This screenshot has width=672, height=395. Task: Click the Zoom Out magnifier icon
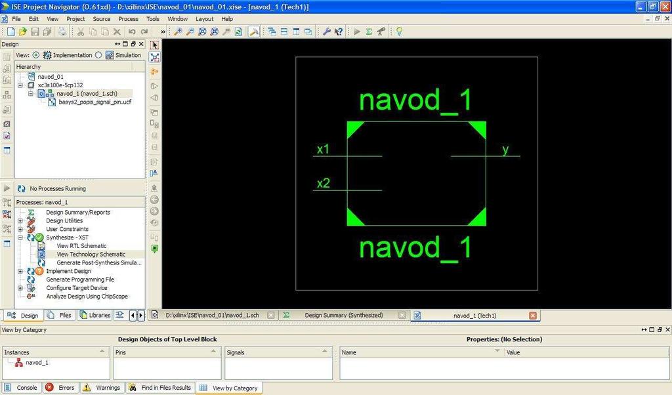click(x=190, y=31)
